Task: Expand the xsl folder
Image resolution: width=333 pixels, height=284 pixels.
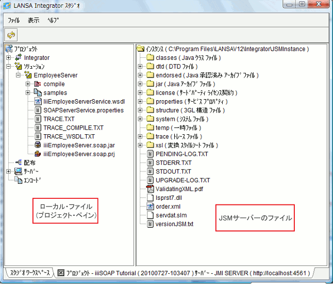Action: pyautogui.click(x=140, y=145)
